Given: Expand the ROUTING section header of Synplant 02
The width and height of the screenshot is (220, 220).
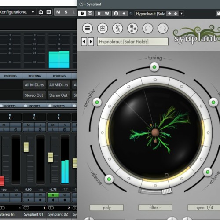Looking at the screenshot, I should pos(59,76).
